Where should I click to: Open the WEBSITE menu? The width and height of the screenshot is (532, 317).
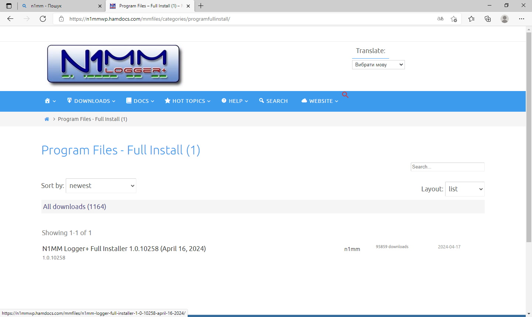321,101
